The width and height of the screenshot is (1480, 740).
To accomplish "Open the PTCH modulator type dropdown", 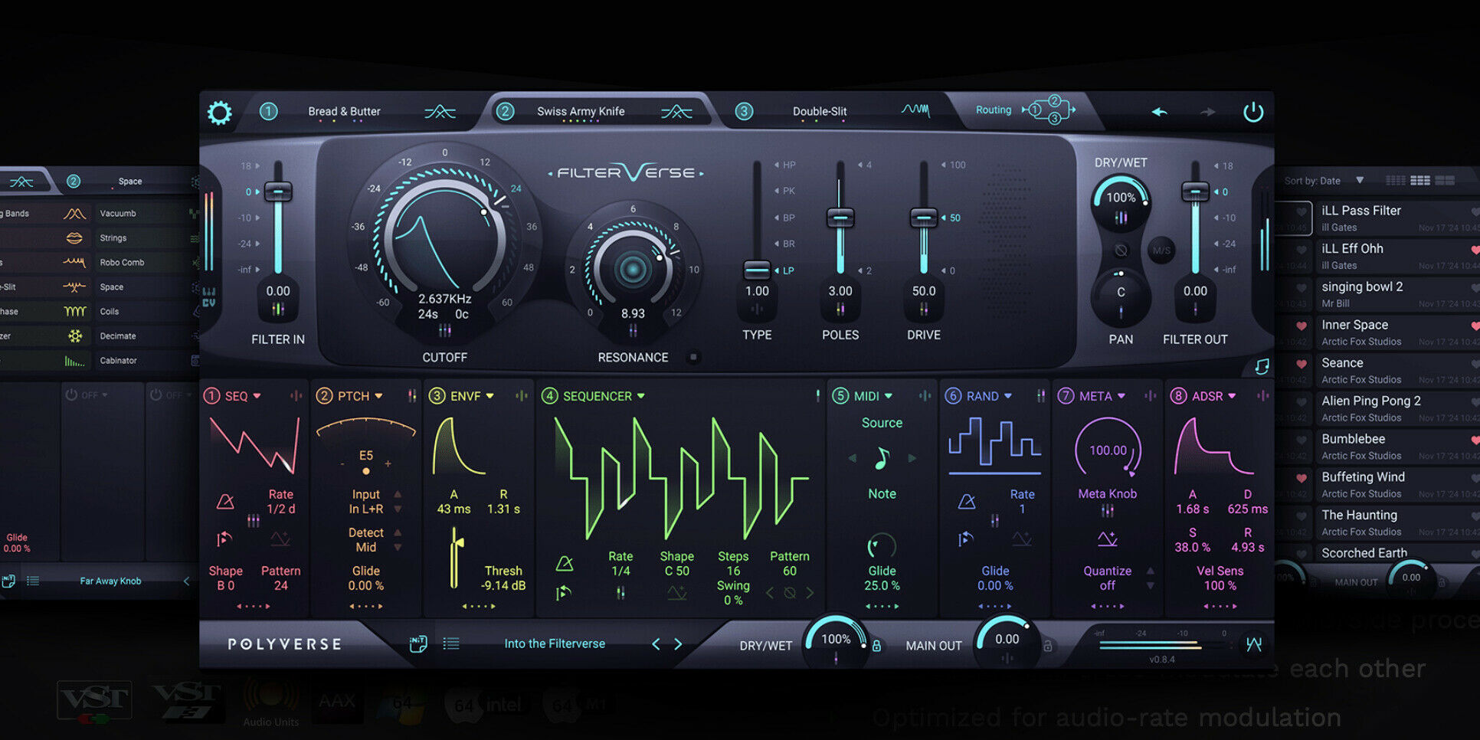I will 378,396.
